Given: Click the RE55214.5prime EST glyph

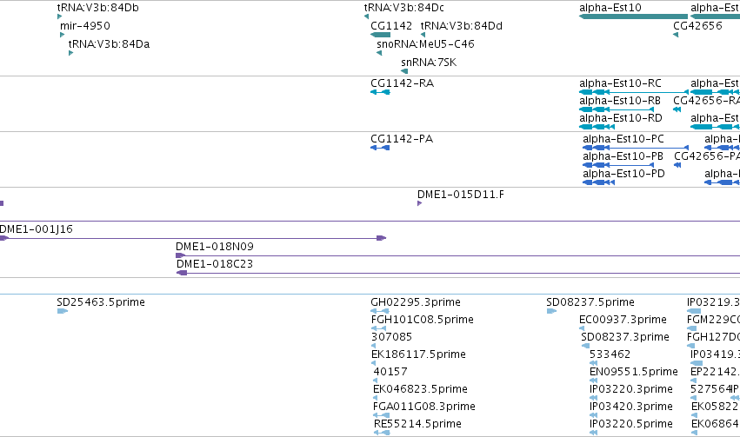Looking at the screenshot, I should point(382,433).
